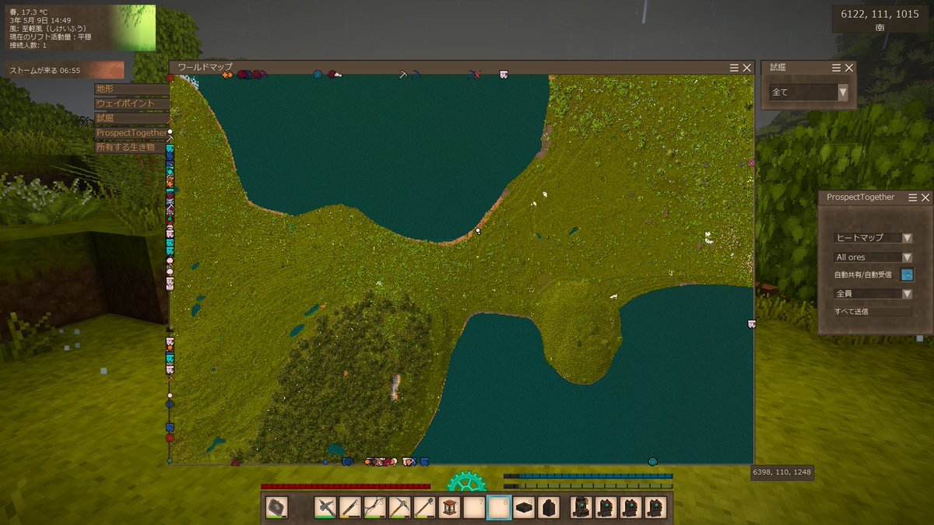Click the green lower bar above the hotbar
This screenshot has height=525, width=934.
tap(588, 486)
